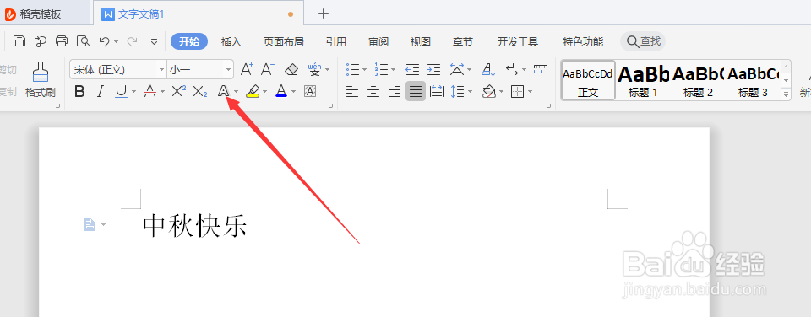Apply superscript X² formatting
Screen dimensions: 811x317
178,91
